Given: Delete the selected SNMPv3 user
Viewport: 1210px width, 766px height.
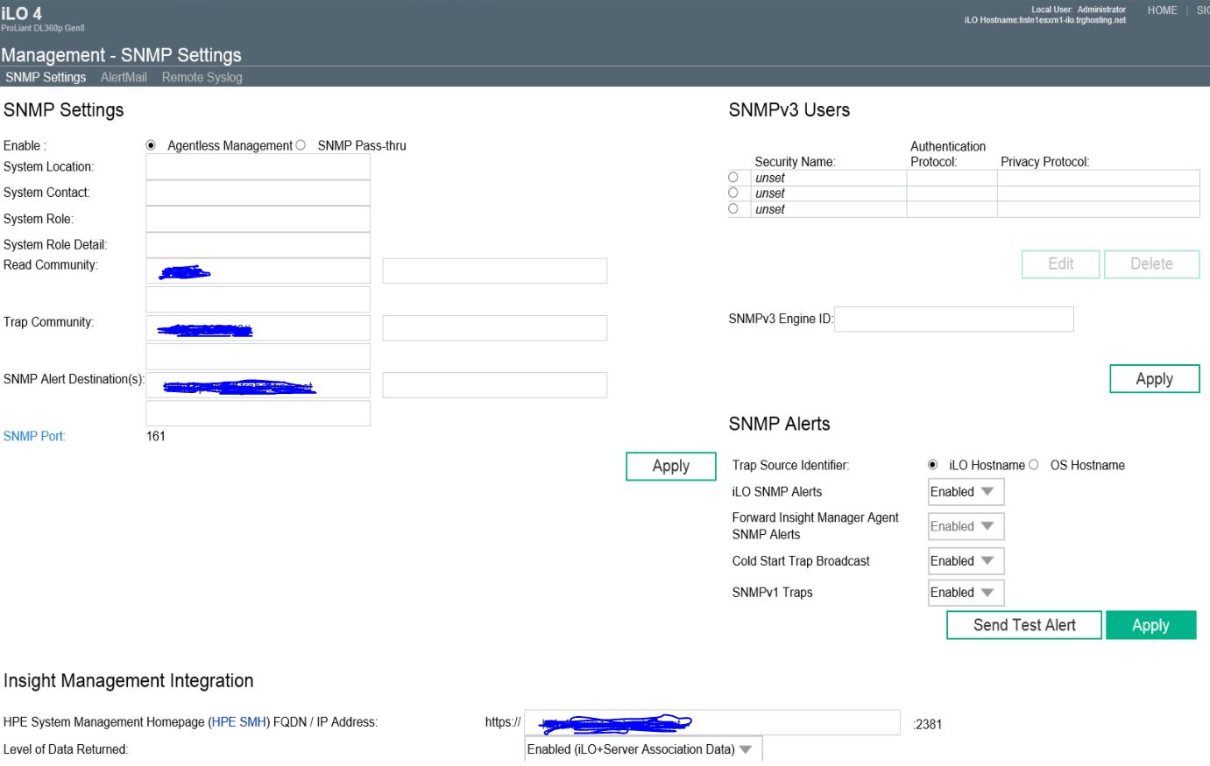Looking at the screenshot, I should tap(1151, 264).
